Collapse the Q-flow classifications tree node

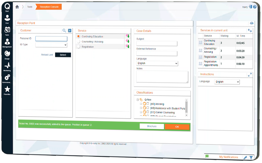point(138,100)
